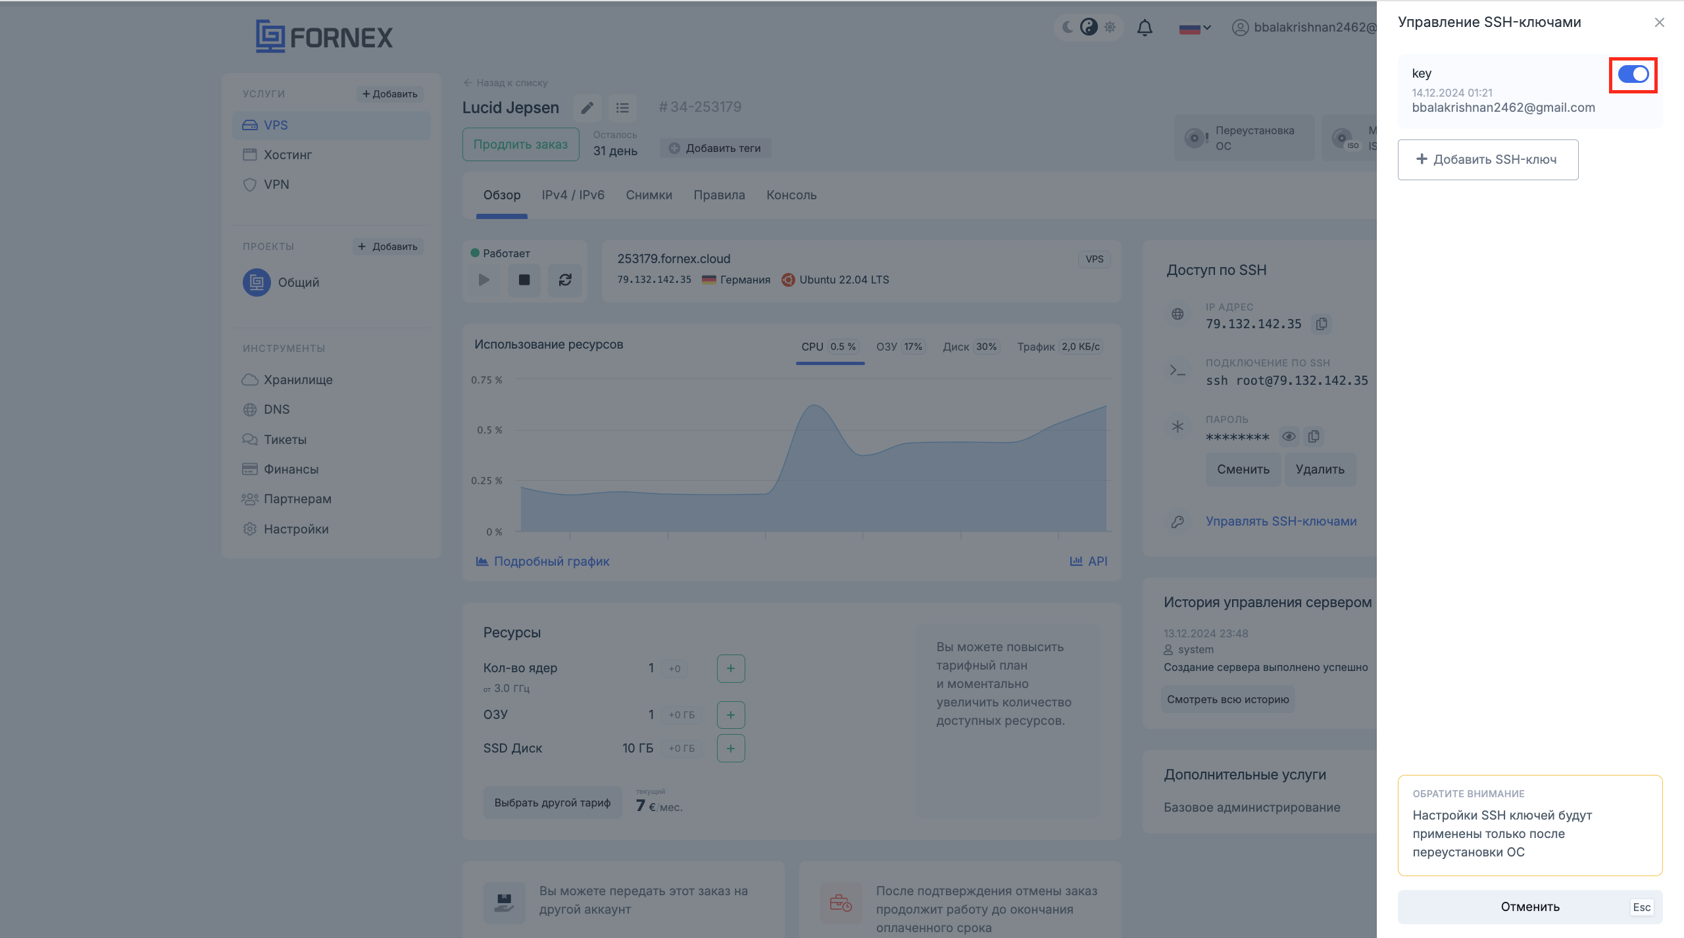Copy the IP address 79.132.142.35
This screenshot has width=1684, height=938.
pos(1322,324)
